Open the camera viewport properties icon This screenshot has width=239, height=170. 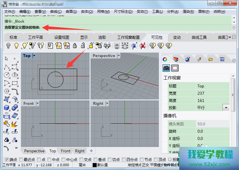point(166,68)
